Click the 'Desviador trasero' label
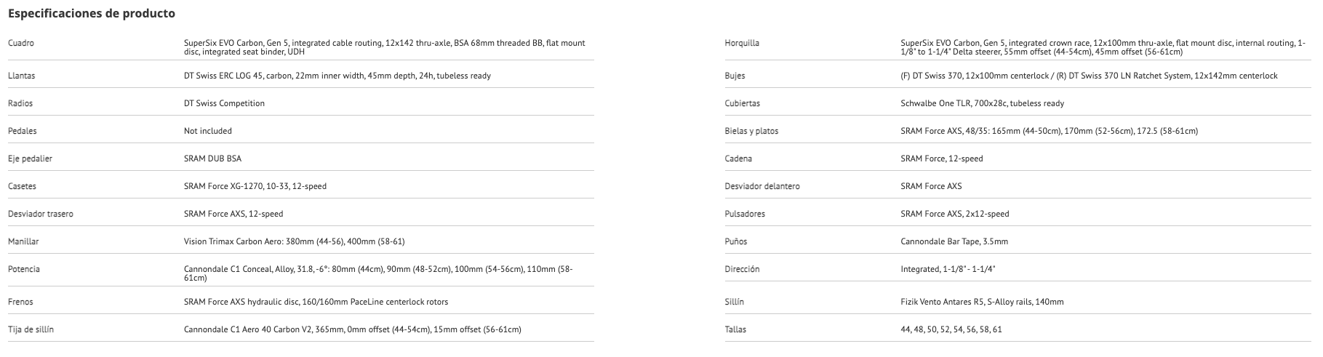 click(40, 214)
